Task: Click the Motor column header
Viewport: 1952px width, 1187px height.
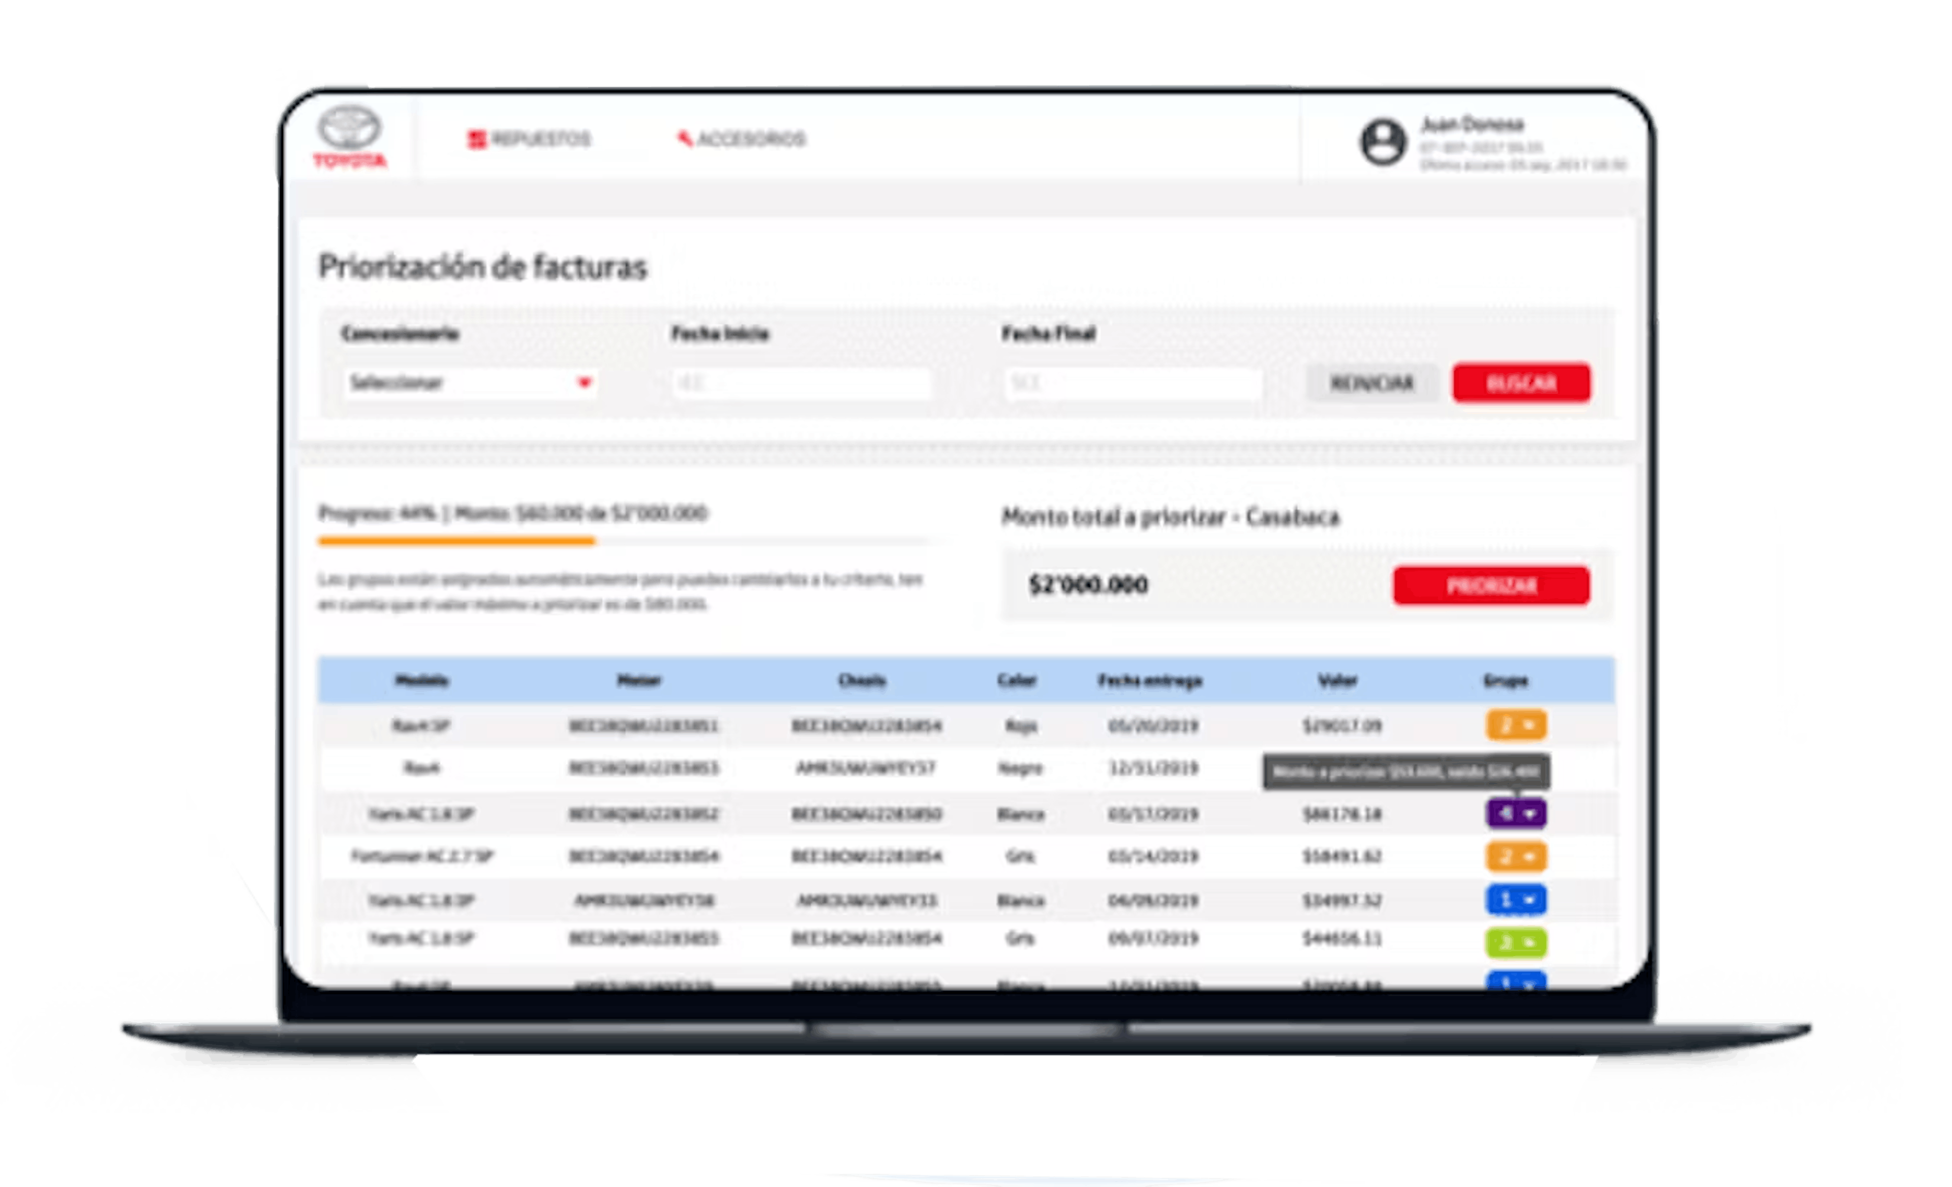Action: tap(638, 680)
